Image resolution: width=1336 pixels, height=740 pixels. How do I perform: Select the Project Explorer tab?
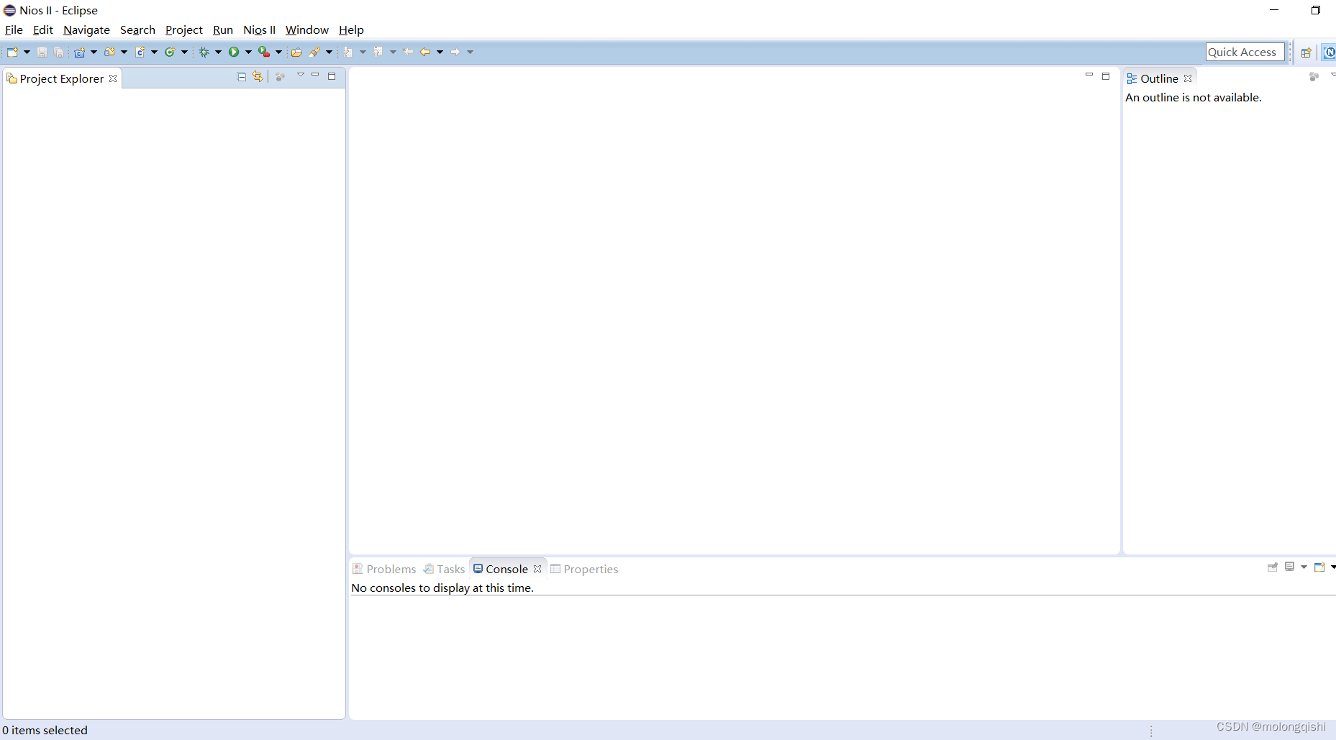coord(62,78)
